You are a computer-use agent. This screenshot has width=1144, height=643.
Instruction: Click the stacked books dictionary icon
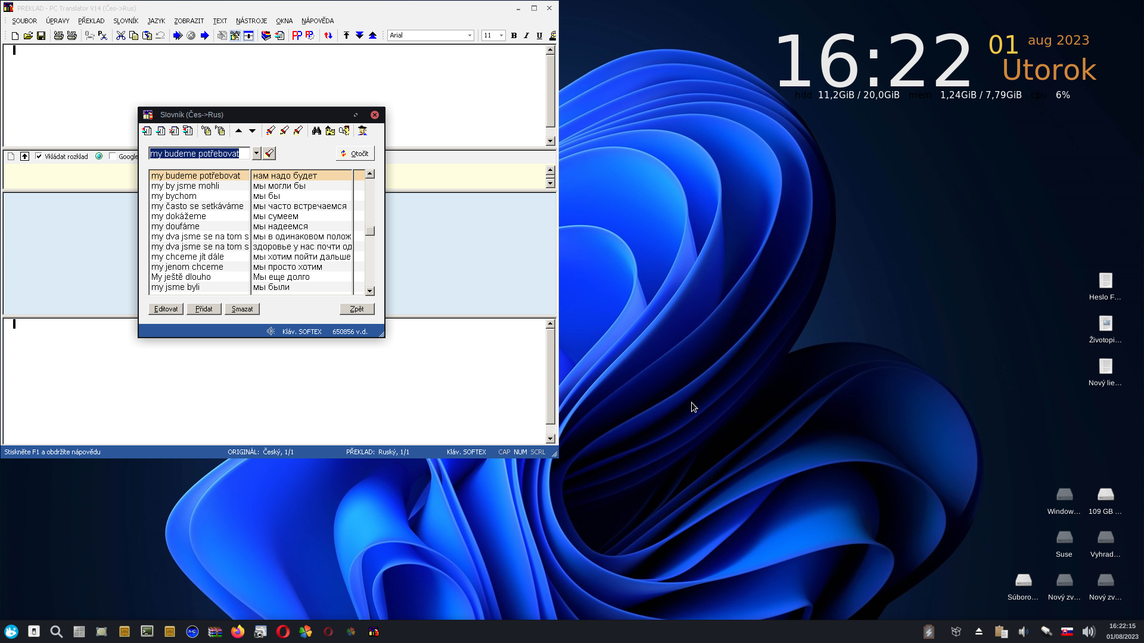(x=266, y=36)
